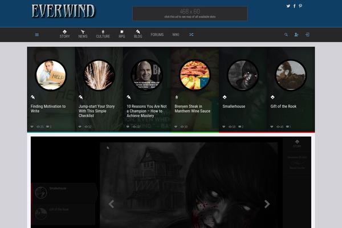Click the comments icon on Gift of the Rook
The width and height of the screenshot is (342, 228).
click(x=287, y=127)
